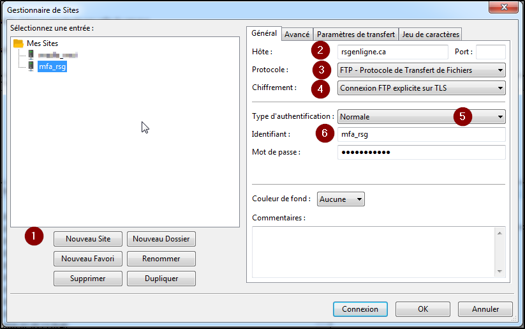Click inside the Hôte field
The width and height of the screenshot is (525, 329).
pyautogui.click(x=392, y=52)
